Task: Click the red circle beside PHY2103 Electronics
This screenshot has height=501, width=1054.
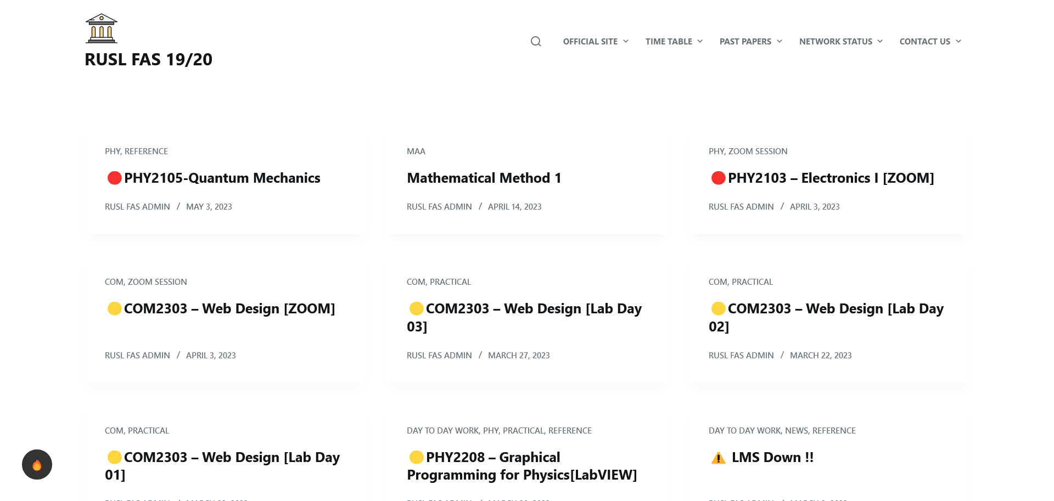Action: [x=718, y=178]
